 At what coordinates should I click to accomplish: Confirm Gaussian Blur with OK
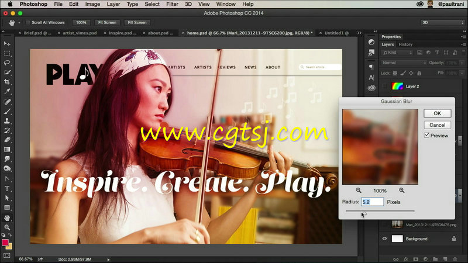pos(437,113)
